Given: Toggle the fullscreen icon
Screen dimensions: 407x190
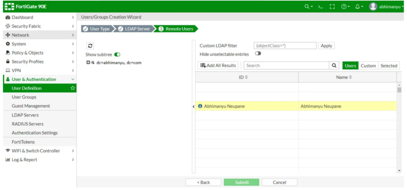Looking at the screenshot, I should [x=332, y=7].
